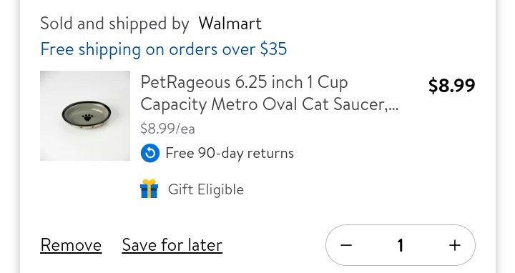Select the quantity value 1

[401, 245]
